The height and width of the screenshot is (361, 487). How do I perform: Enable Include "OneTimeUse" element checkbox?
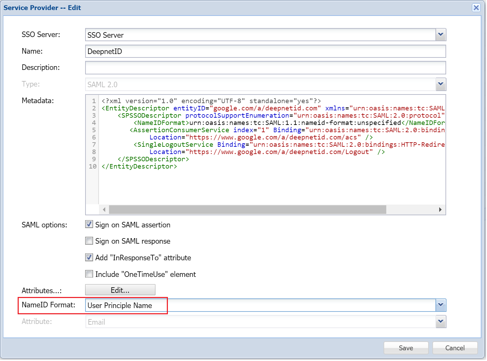click(x=89, y=274)
